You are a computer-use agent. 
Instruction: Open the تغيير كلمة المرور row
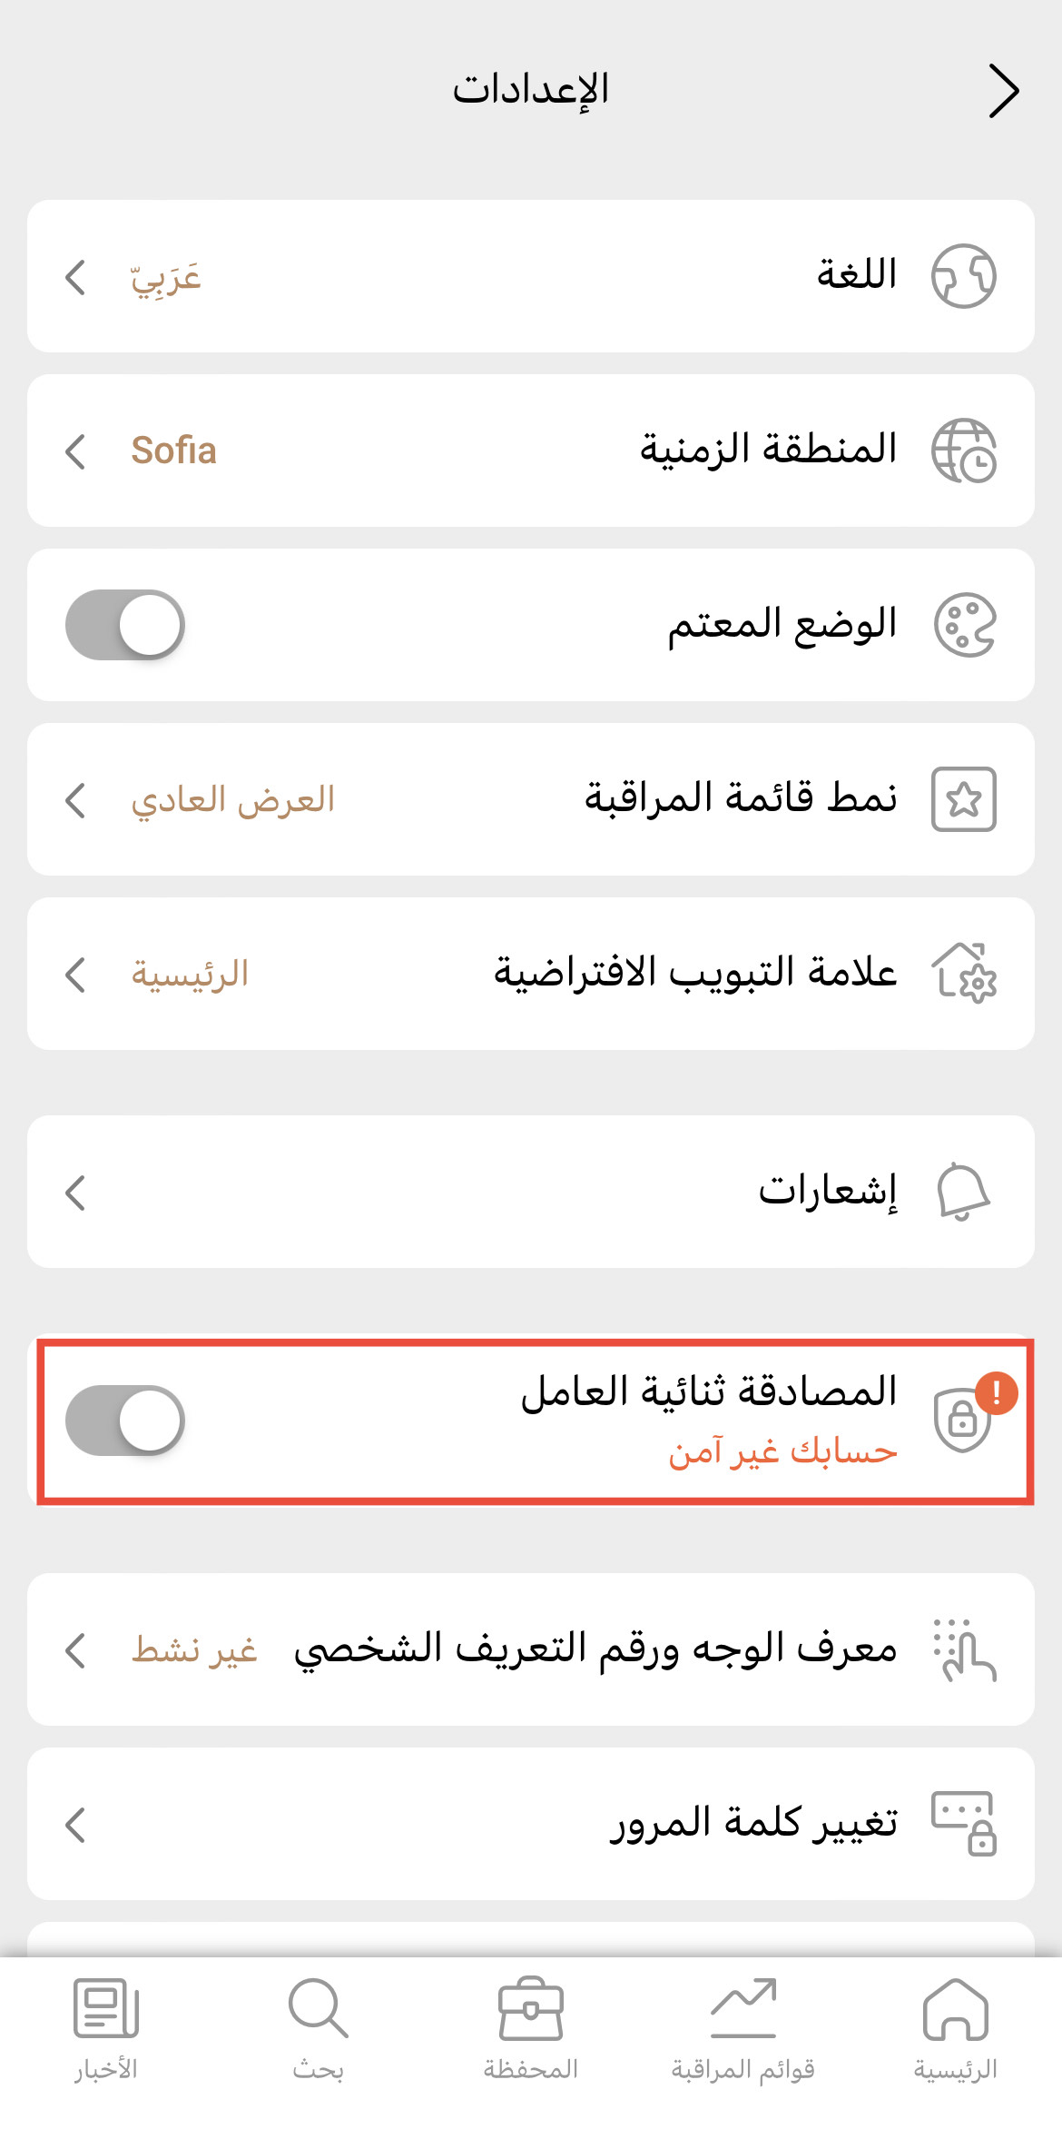(x=531, y=1824)
